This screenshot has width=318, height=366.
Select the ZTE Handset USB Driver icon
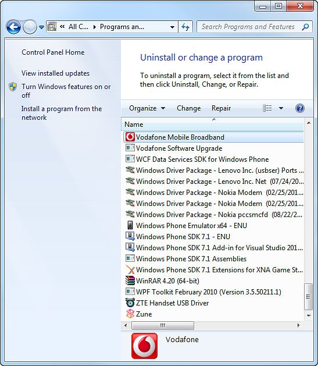pyautogui.click(x=130, y=303)
